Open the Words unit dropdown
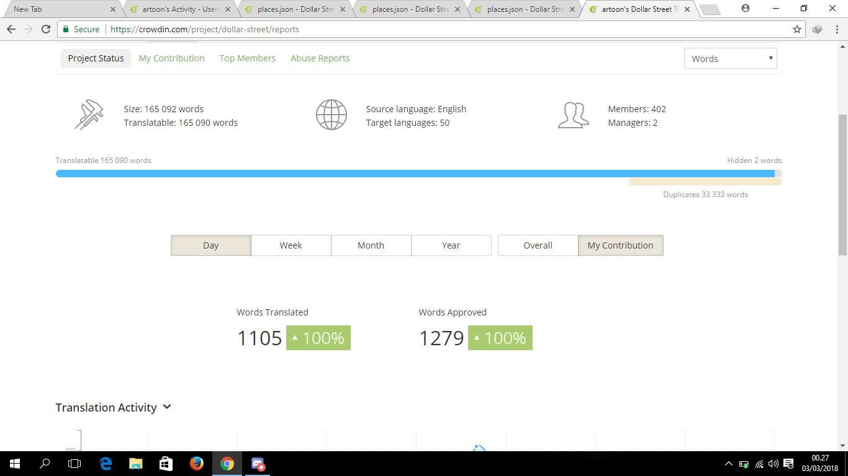This screenshot has width=848, height=476. (x=730, y=58)
